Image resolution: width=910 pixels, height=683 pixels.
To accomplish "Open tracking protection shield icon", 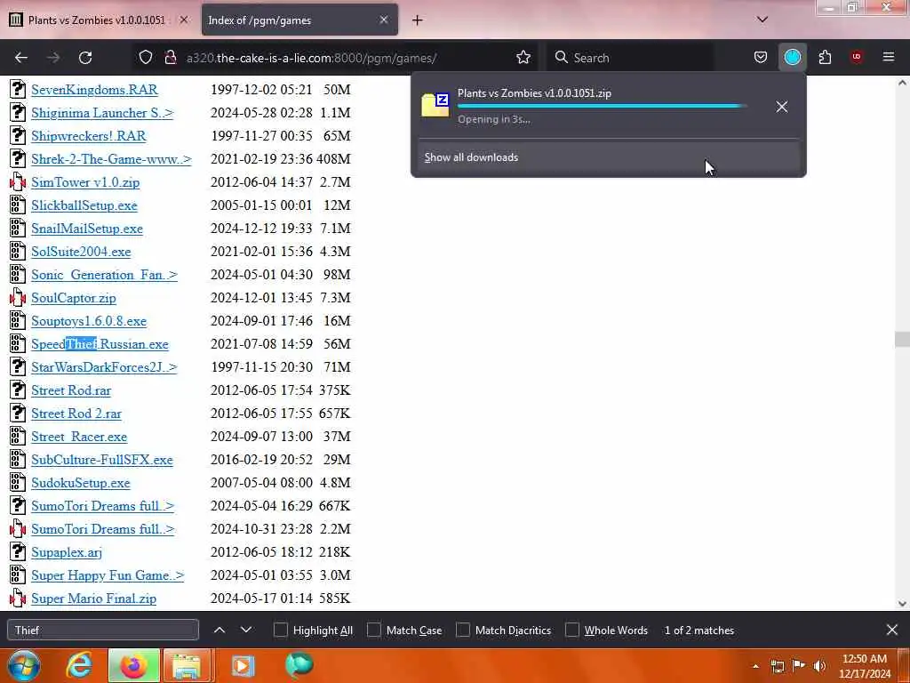I will pyautogui.click(x=146, y=58).
